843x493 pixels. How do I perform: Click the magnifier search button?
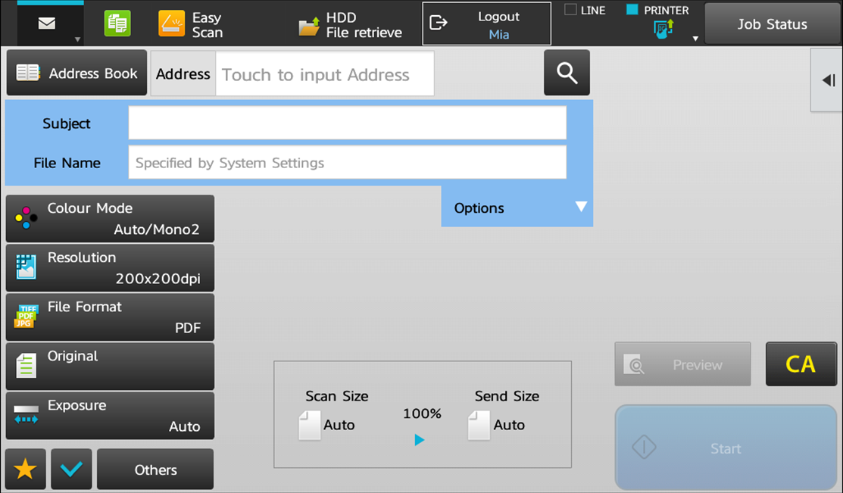pos(567,73)
